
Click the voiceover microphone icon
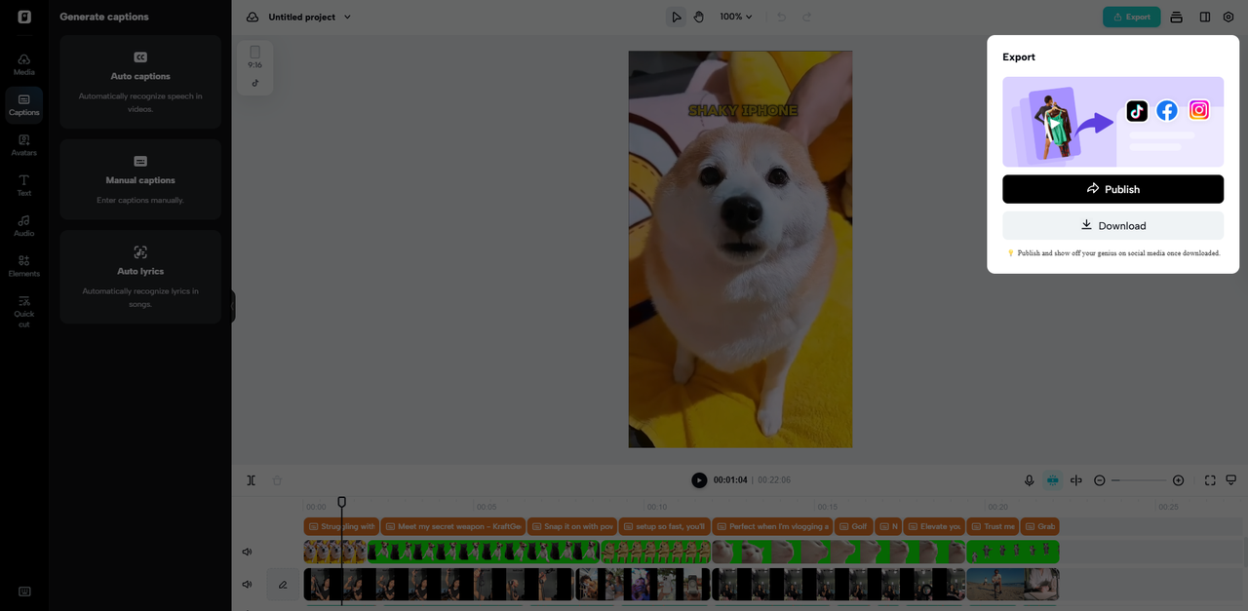pyautogui.click(x=1029, y=479)
